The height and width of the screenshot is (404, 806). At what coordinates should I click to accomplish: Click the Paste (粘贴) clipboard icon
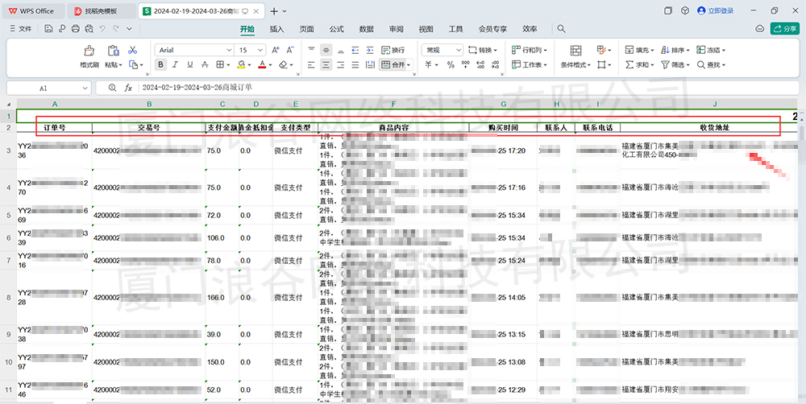(x=113, y=51)
